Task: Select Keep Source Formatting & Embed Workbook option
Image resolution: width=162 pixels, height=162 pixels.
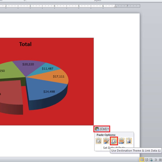Action: (x=106, y=141)
